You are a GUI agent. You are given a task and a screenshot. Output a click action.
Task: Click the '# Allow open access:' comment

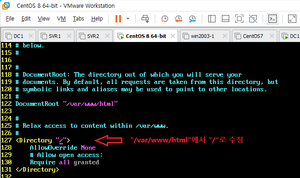point(66,155)
